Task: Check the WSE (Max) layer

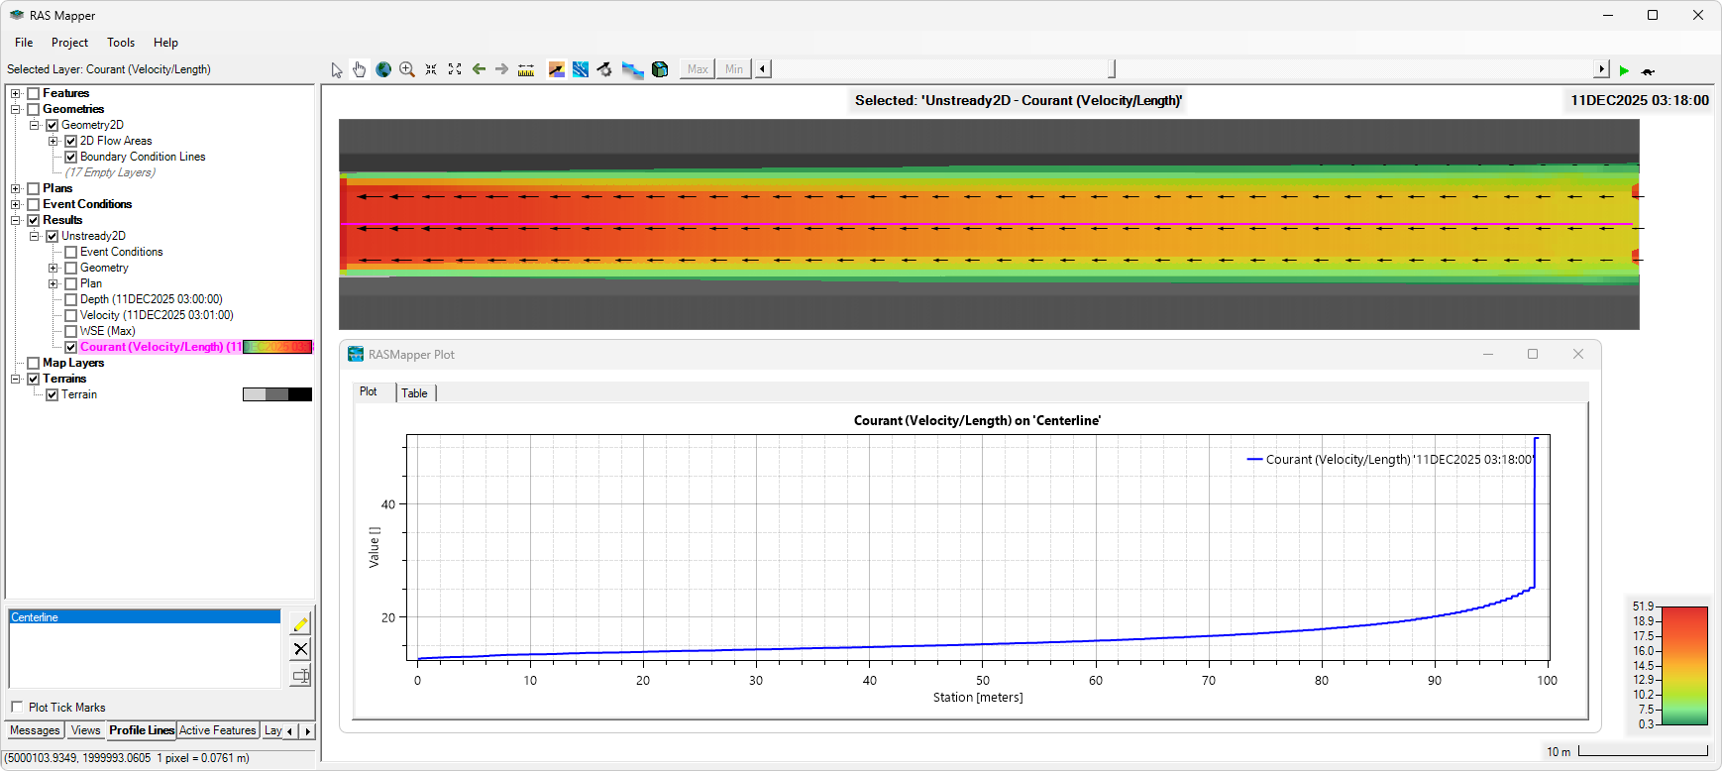Action: tap(70, 331)
